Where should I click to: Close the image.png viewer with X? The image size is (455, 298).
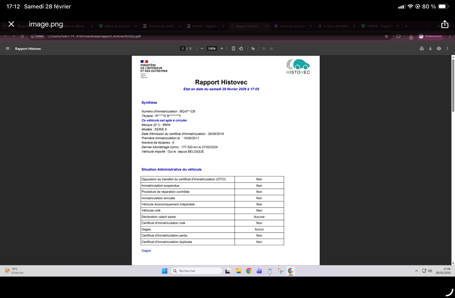[x=11, y=24]
